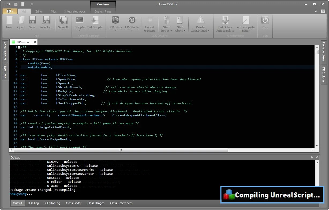Pin the Output panel
Image resolution: width=329 pixels, height=210 pixels.
click(312, 157)
